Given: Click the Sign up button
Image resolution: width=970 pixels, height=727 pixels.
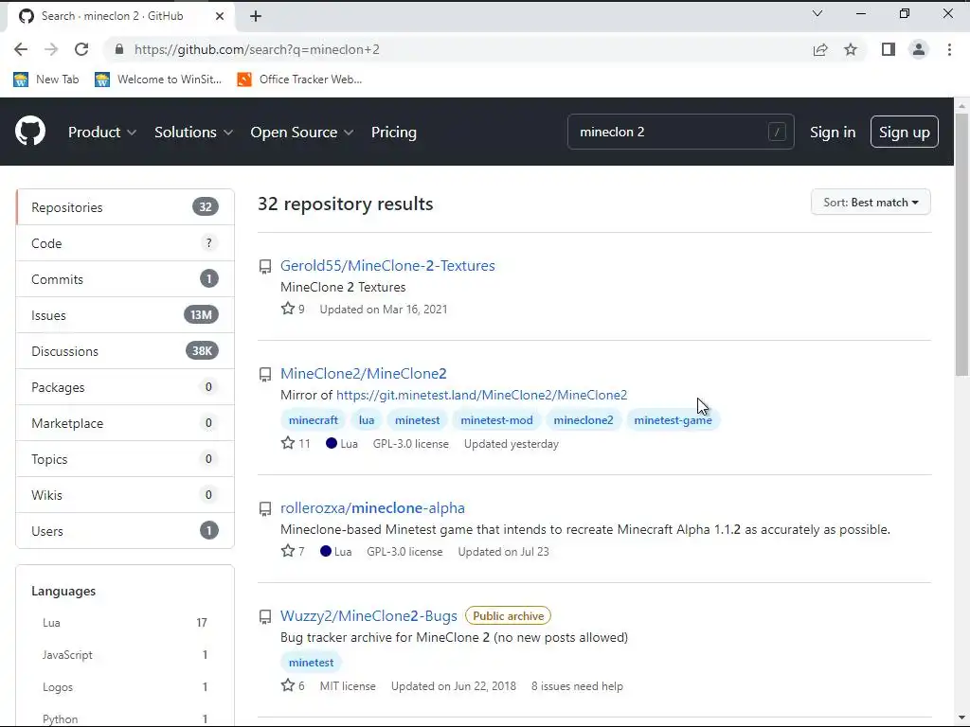Looking at the screenshot, I should pos(904,132).
